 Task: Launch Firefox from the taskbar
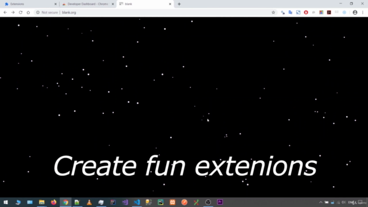tap(53, 202)
